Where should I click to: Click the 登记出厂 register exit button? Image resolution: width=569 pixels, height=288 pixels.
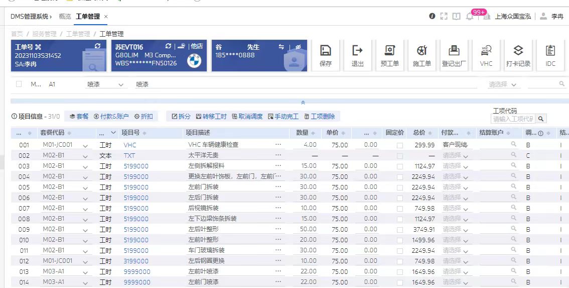(454, 56)
